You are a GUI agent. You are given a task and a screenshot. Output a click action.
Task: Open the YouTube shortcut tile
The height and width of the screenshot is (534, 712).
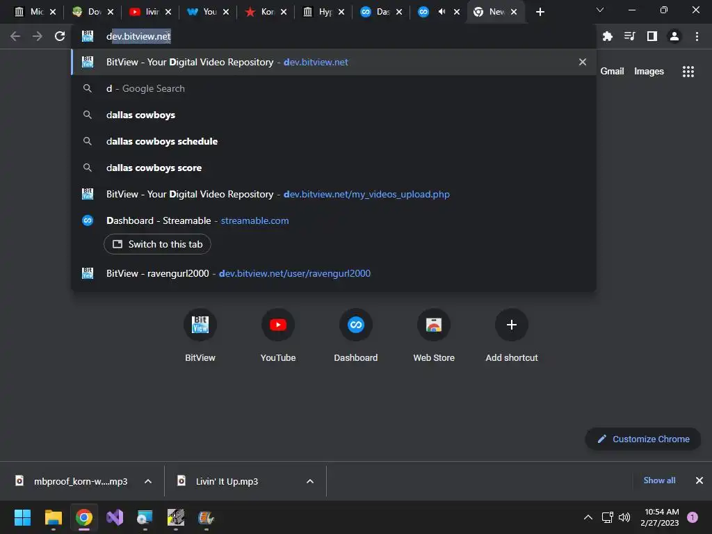278,336
